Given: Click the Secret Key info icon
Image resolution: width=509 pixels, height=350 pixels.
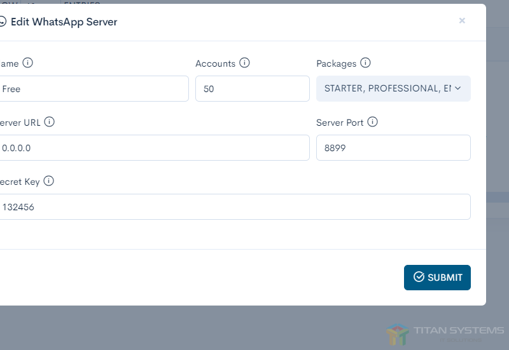Looking at the screenshot, I should 48,181.
